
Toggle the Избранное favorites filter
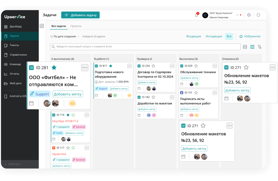coord(250,36)
